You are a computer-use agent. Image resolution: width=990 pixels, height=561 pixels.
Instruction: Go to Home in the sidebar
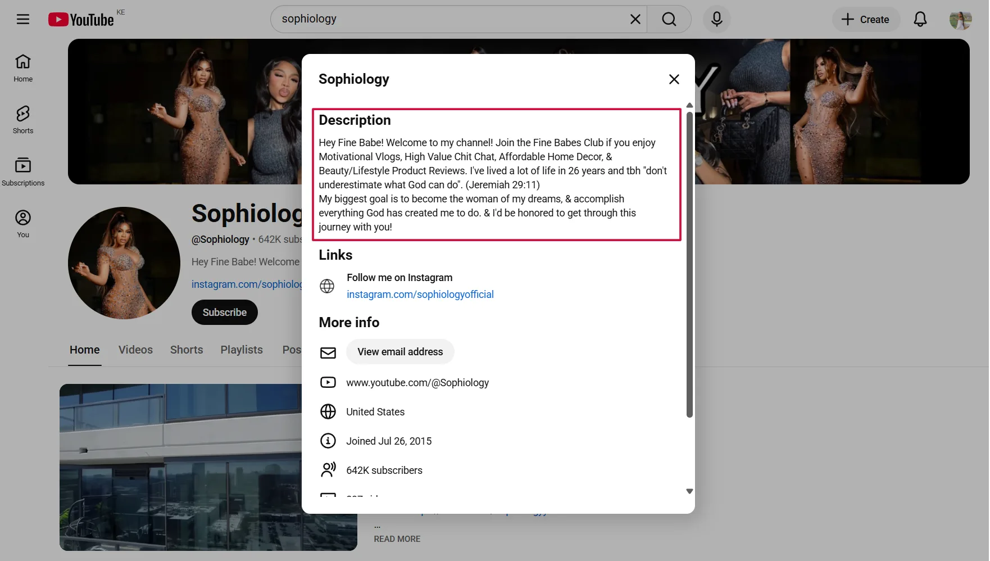point(23,68)
